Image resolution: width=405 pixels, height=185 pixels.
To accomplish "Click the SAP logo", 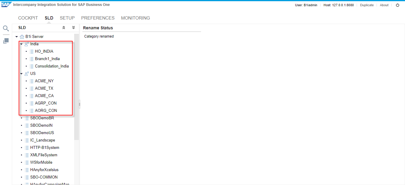I will pos(6,5).
